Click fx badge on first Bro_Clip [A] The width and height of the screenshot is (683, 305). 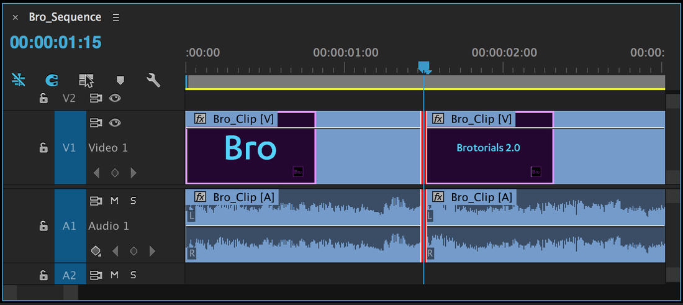200,198
